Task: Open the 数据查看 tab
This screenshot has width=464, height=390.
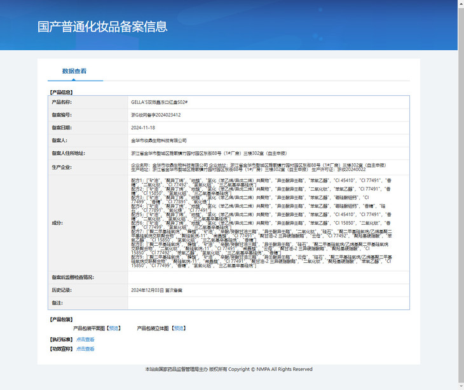Action: click(74, 71)
